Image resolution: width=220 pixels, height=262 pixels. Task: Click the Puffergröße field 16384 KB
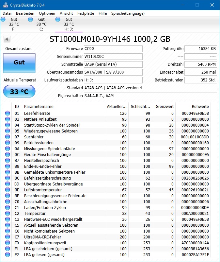pyautogui.click(x=201, y=49)
